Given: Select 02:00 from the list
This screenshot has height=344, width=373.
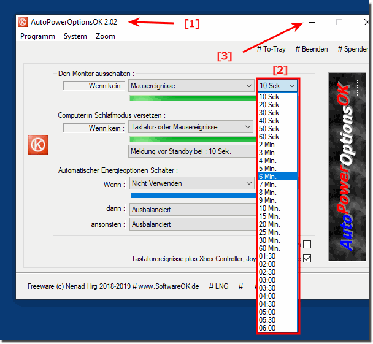Looking at the screenshot, I should [x=278, y=264].
